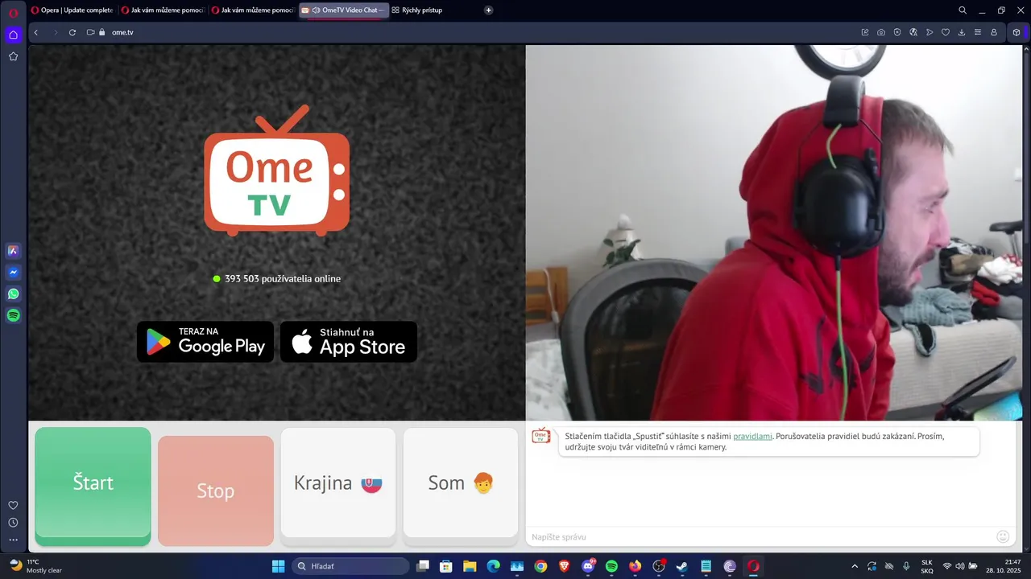Open the Opera Flow send icon
Viewport: 1031px width, 579px height.
click(x=930, y=32)
